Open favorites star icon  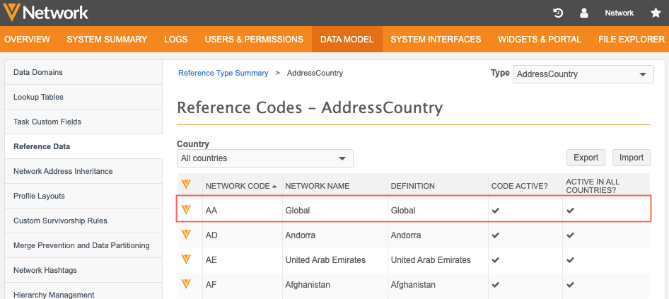click(x=656, y=13)
